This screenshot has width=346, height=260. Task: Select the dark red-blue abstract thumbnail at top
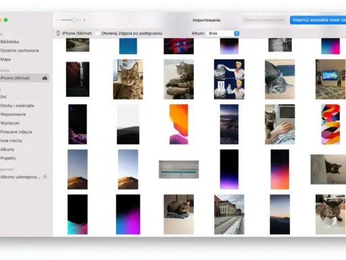coord(178,46)
